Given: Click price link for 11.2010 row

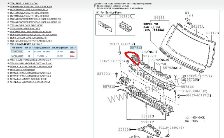Looking at the screenshot, I should (x=72, y=56).
